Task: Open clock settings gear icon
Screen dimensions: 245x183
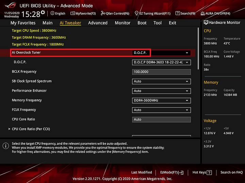Action: [43, 12]
